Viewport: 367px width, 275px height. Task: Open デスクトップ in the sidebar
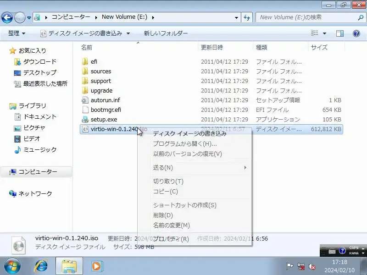[35, 73]
